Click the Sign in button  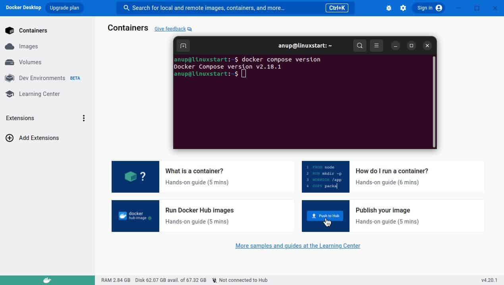tap(429, 8)
